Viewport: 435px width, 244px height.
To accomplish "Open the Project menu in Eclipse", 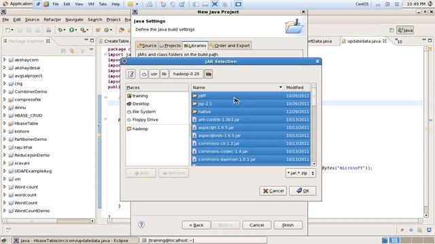I will pyautogui.click(x=114, y=20).
